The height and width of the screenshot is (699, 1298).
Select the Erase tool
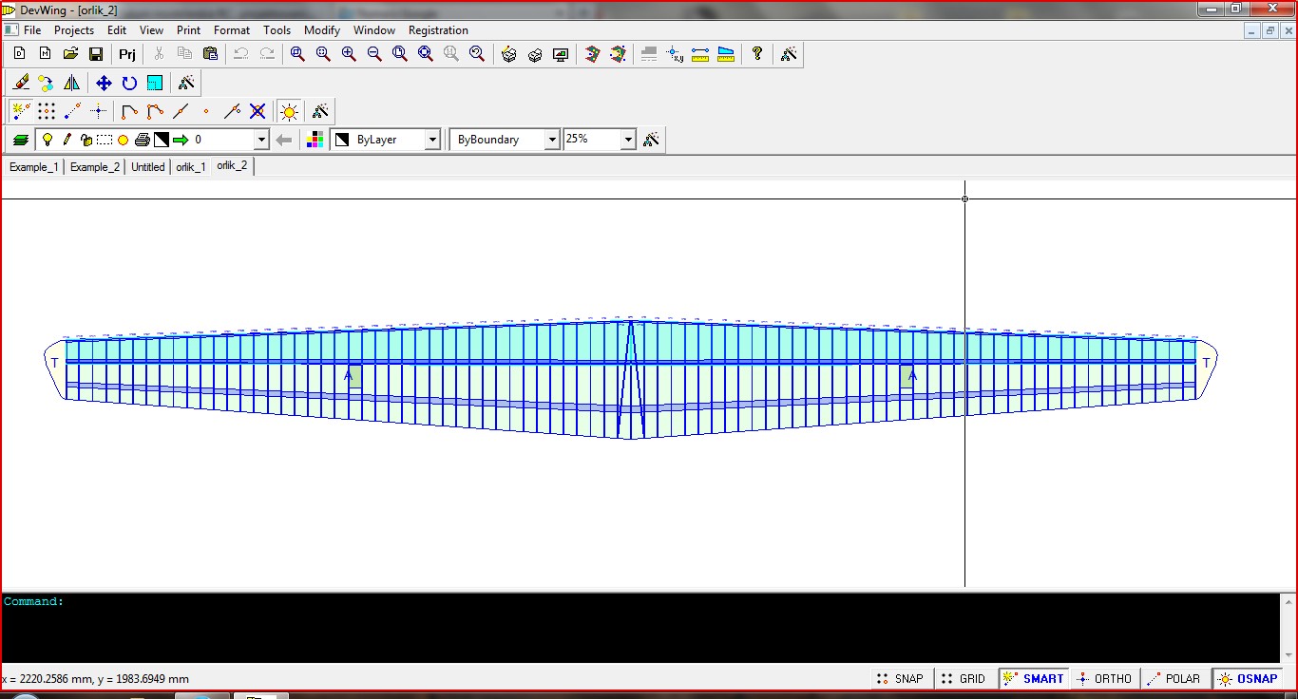coord(21,83)
